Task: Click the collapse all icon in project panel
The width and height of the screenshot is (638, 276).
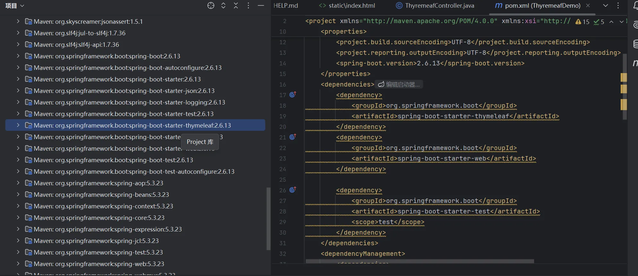Action: (x=236, y=5)
